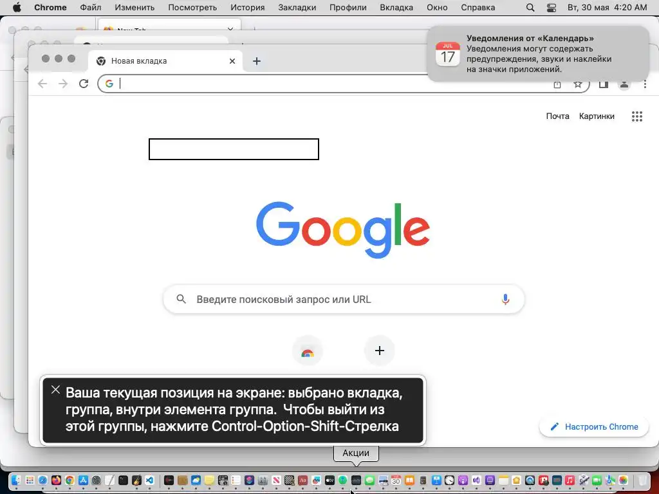Open the Окно menu

437,8
